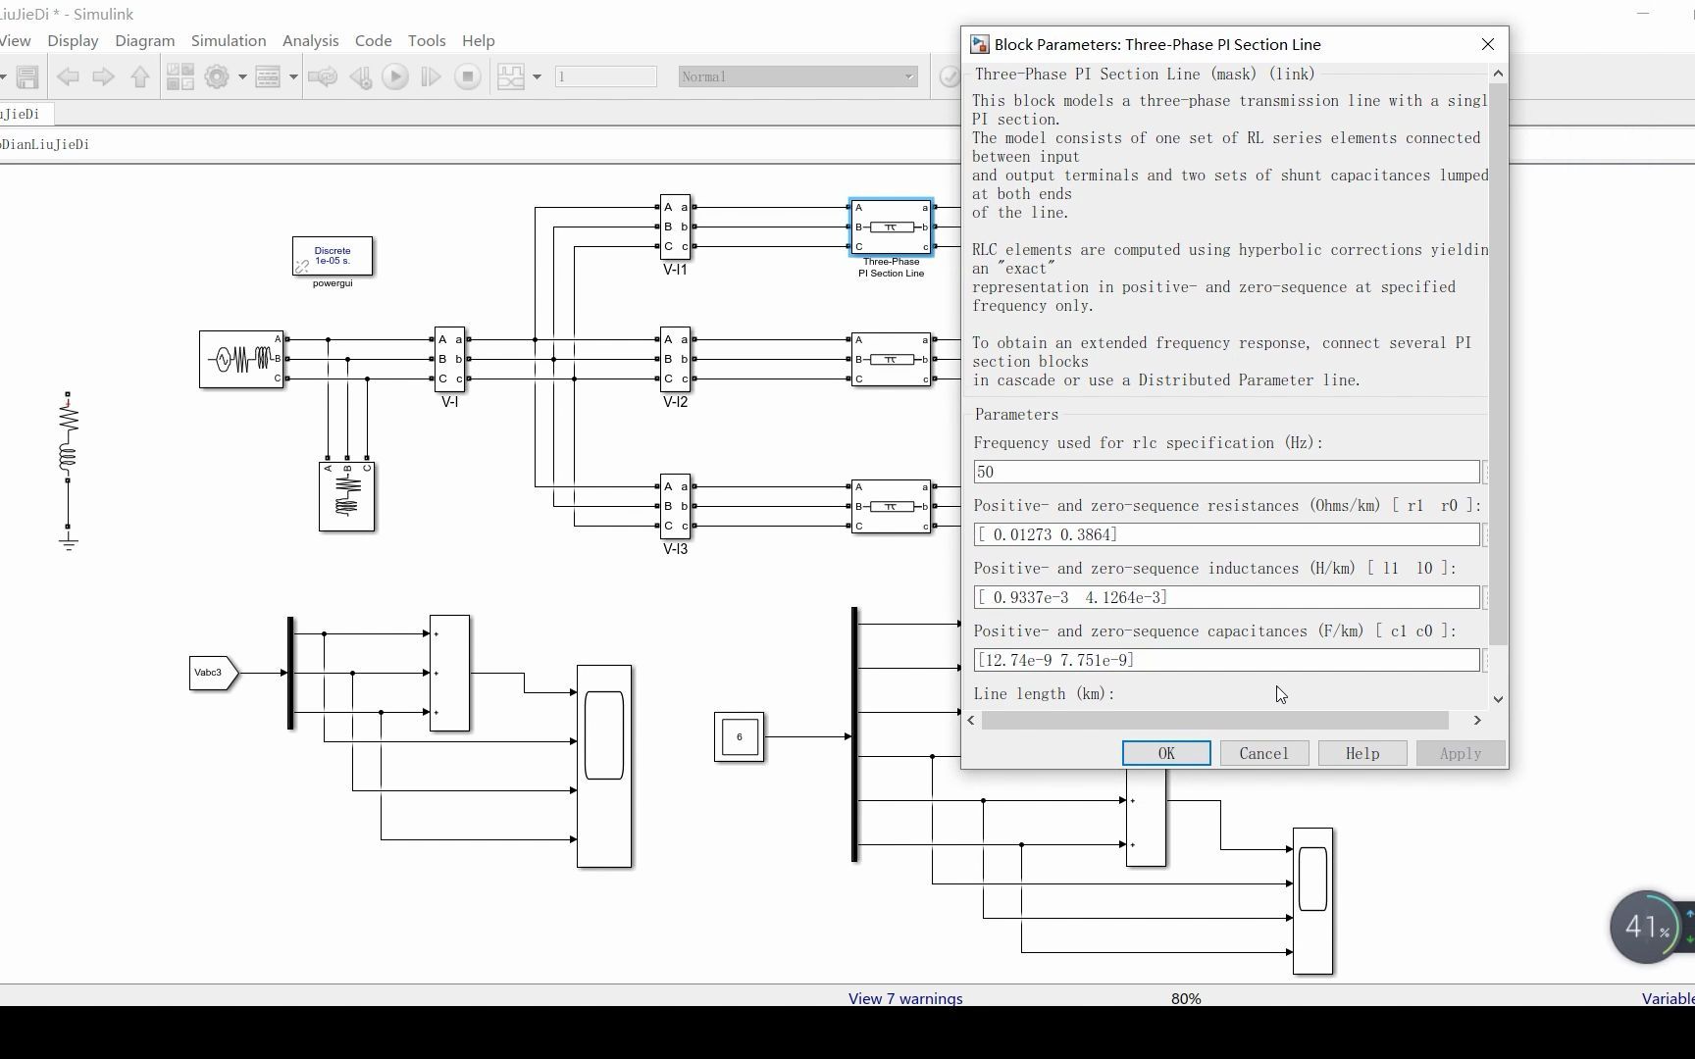1695x1059 pixels.
Task: Click the dialog horizontal scrollbar right arrow
Action: tap(1477, 720)
